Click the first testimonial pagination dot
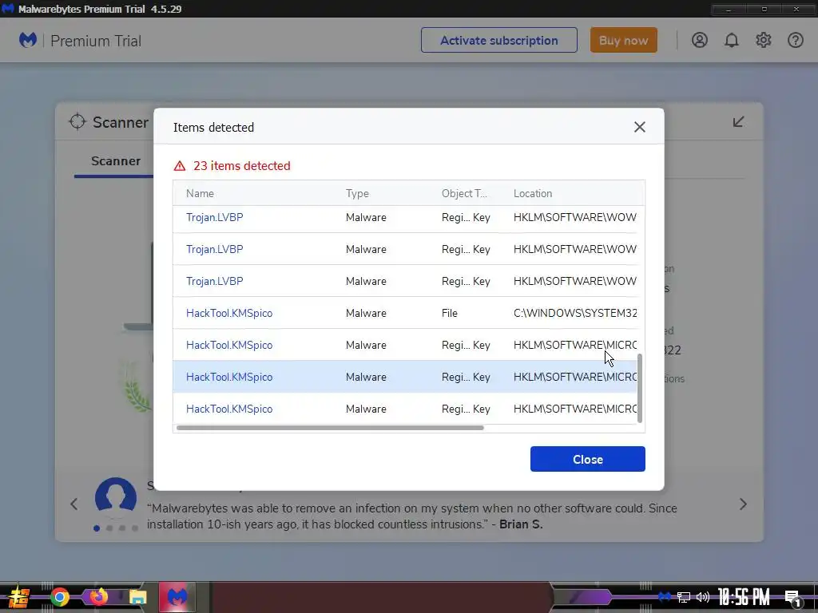The image size is (818, 613). [x=97, y=528]
